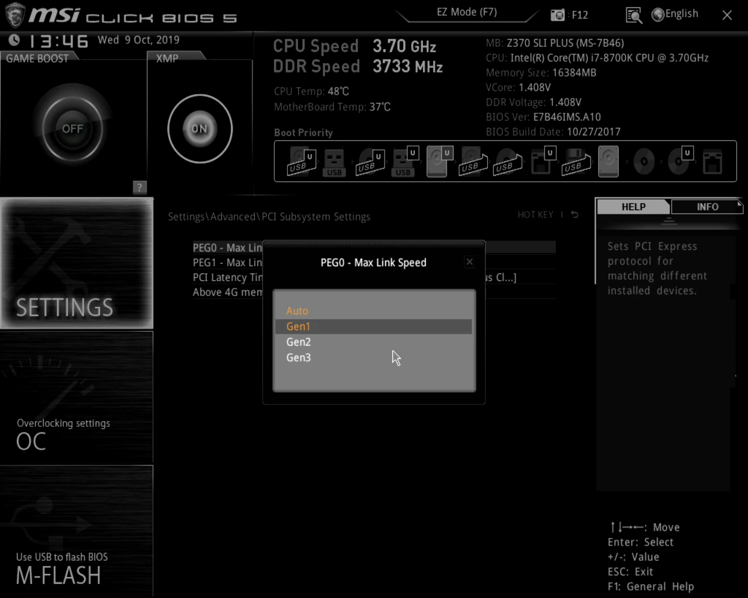Click the back arrow next to HOT KEY
This screenshot has width=748, height=598.
pyautogui.click(x=574, y=215)
